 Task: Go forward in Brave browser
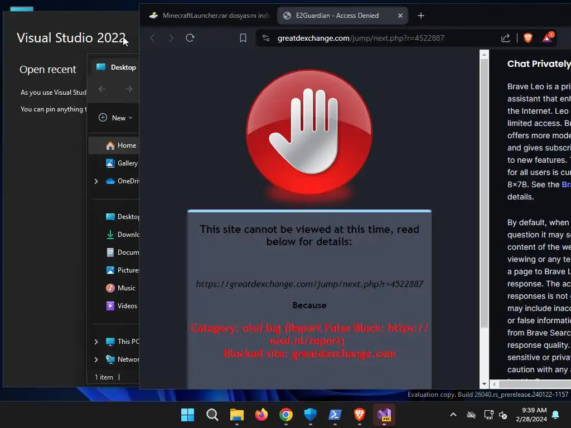pyautogui.click(x=171, y=38)
